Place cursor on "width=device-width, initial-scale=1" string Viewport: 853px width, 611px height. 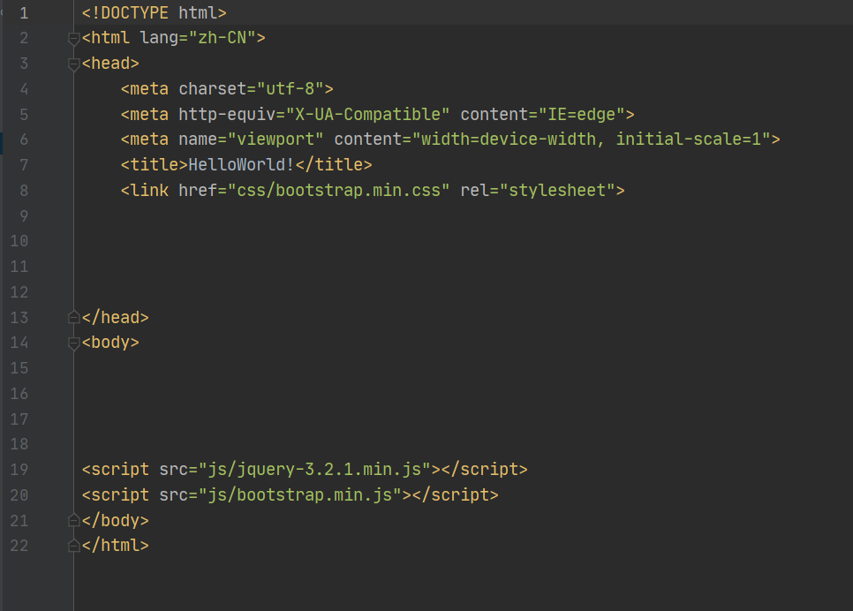(592, 140)
